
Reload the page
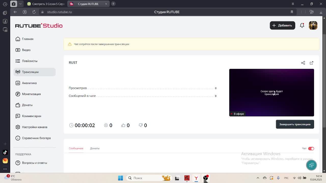pos(34,12)
